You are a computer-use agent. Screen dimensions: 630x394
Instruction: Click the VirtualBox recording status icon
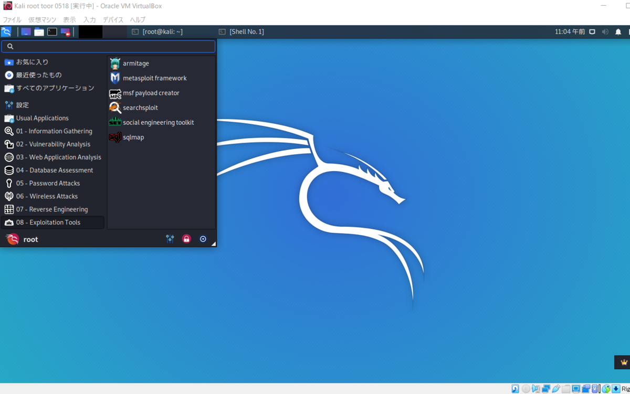tap(586, 389)
